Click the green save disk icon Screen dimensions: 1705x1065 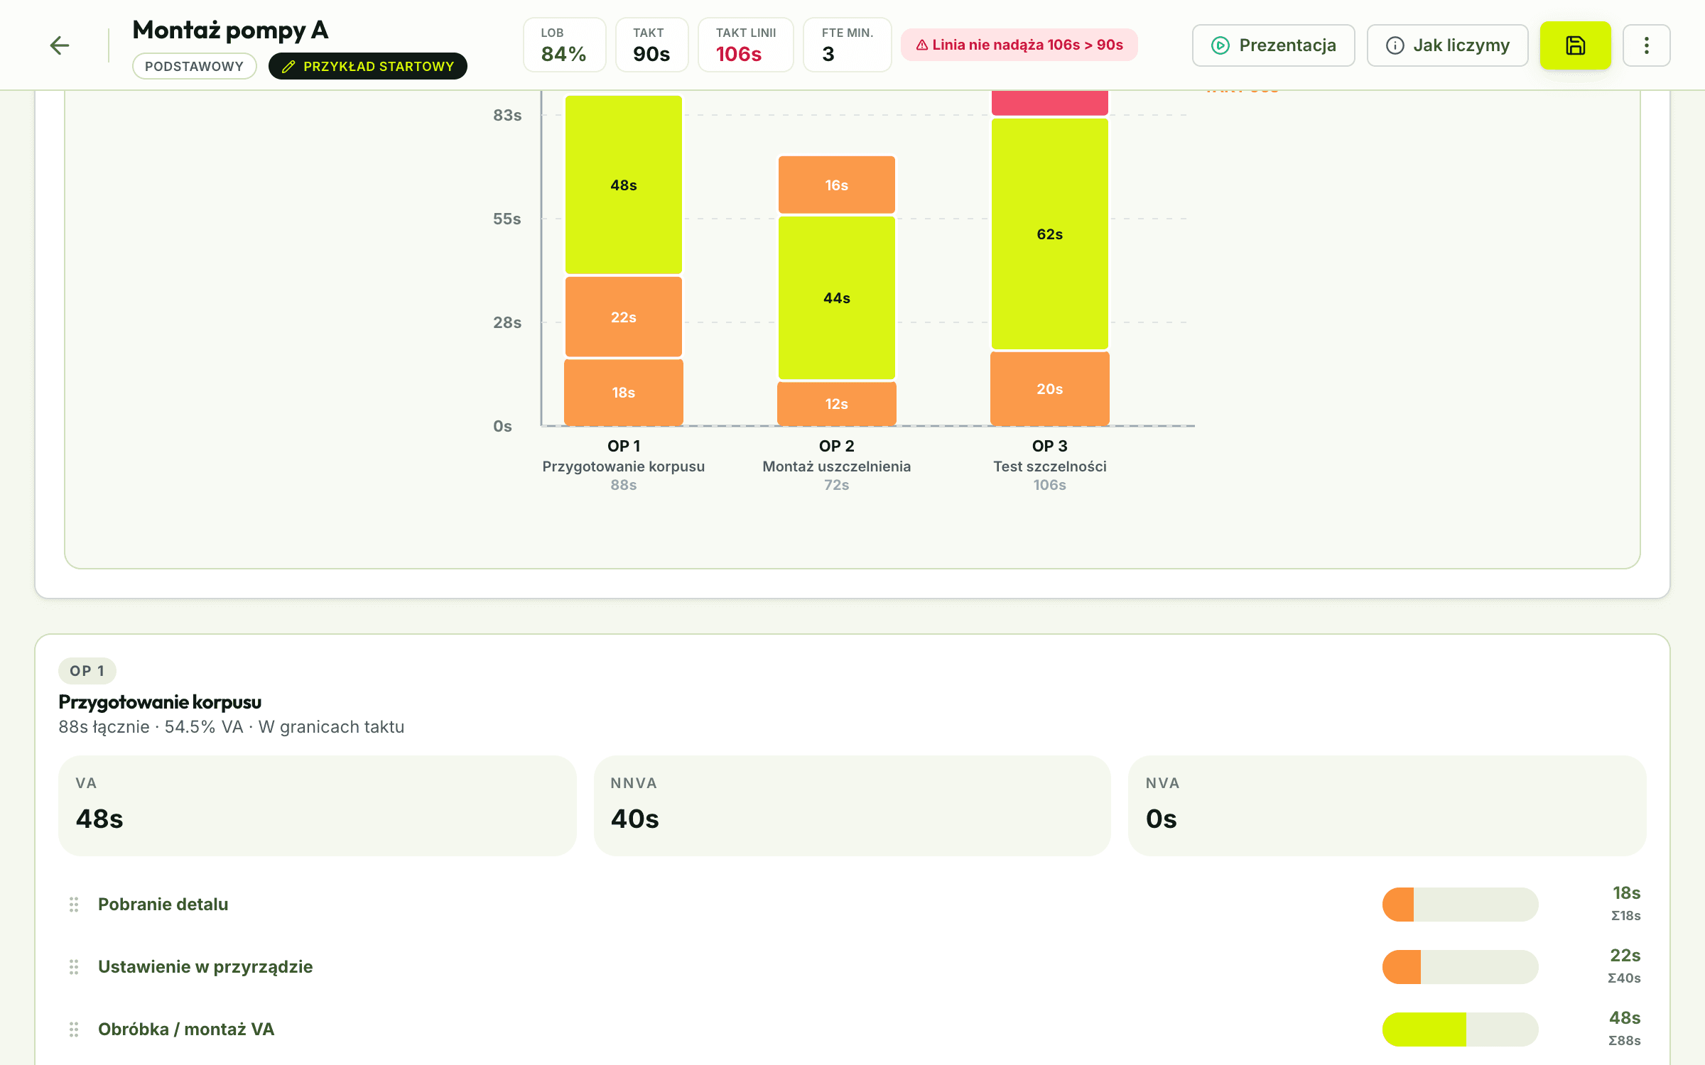coord(1575,45)
